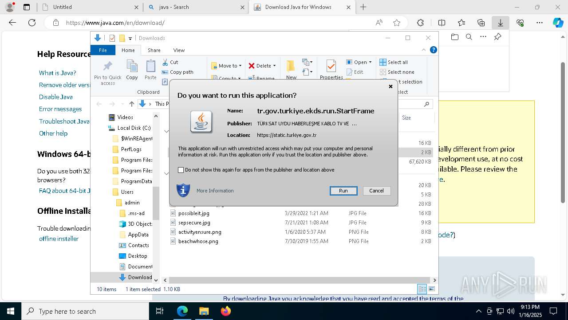This screenshot has height=320, width=568.
Task: Sort files by Size column header
Action: tap(406, 118)
